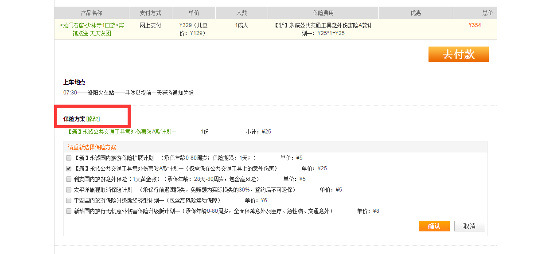Uncheck 永诚公共交通工具意外伤害险A款计划一 checkbox
The height and width of the screenshot is (254, 557).
pyautogui.click(x=69, y=168)
